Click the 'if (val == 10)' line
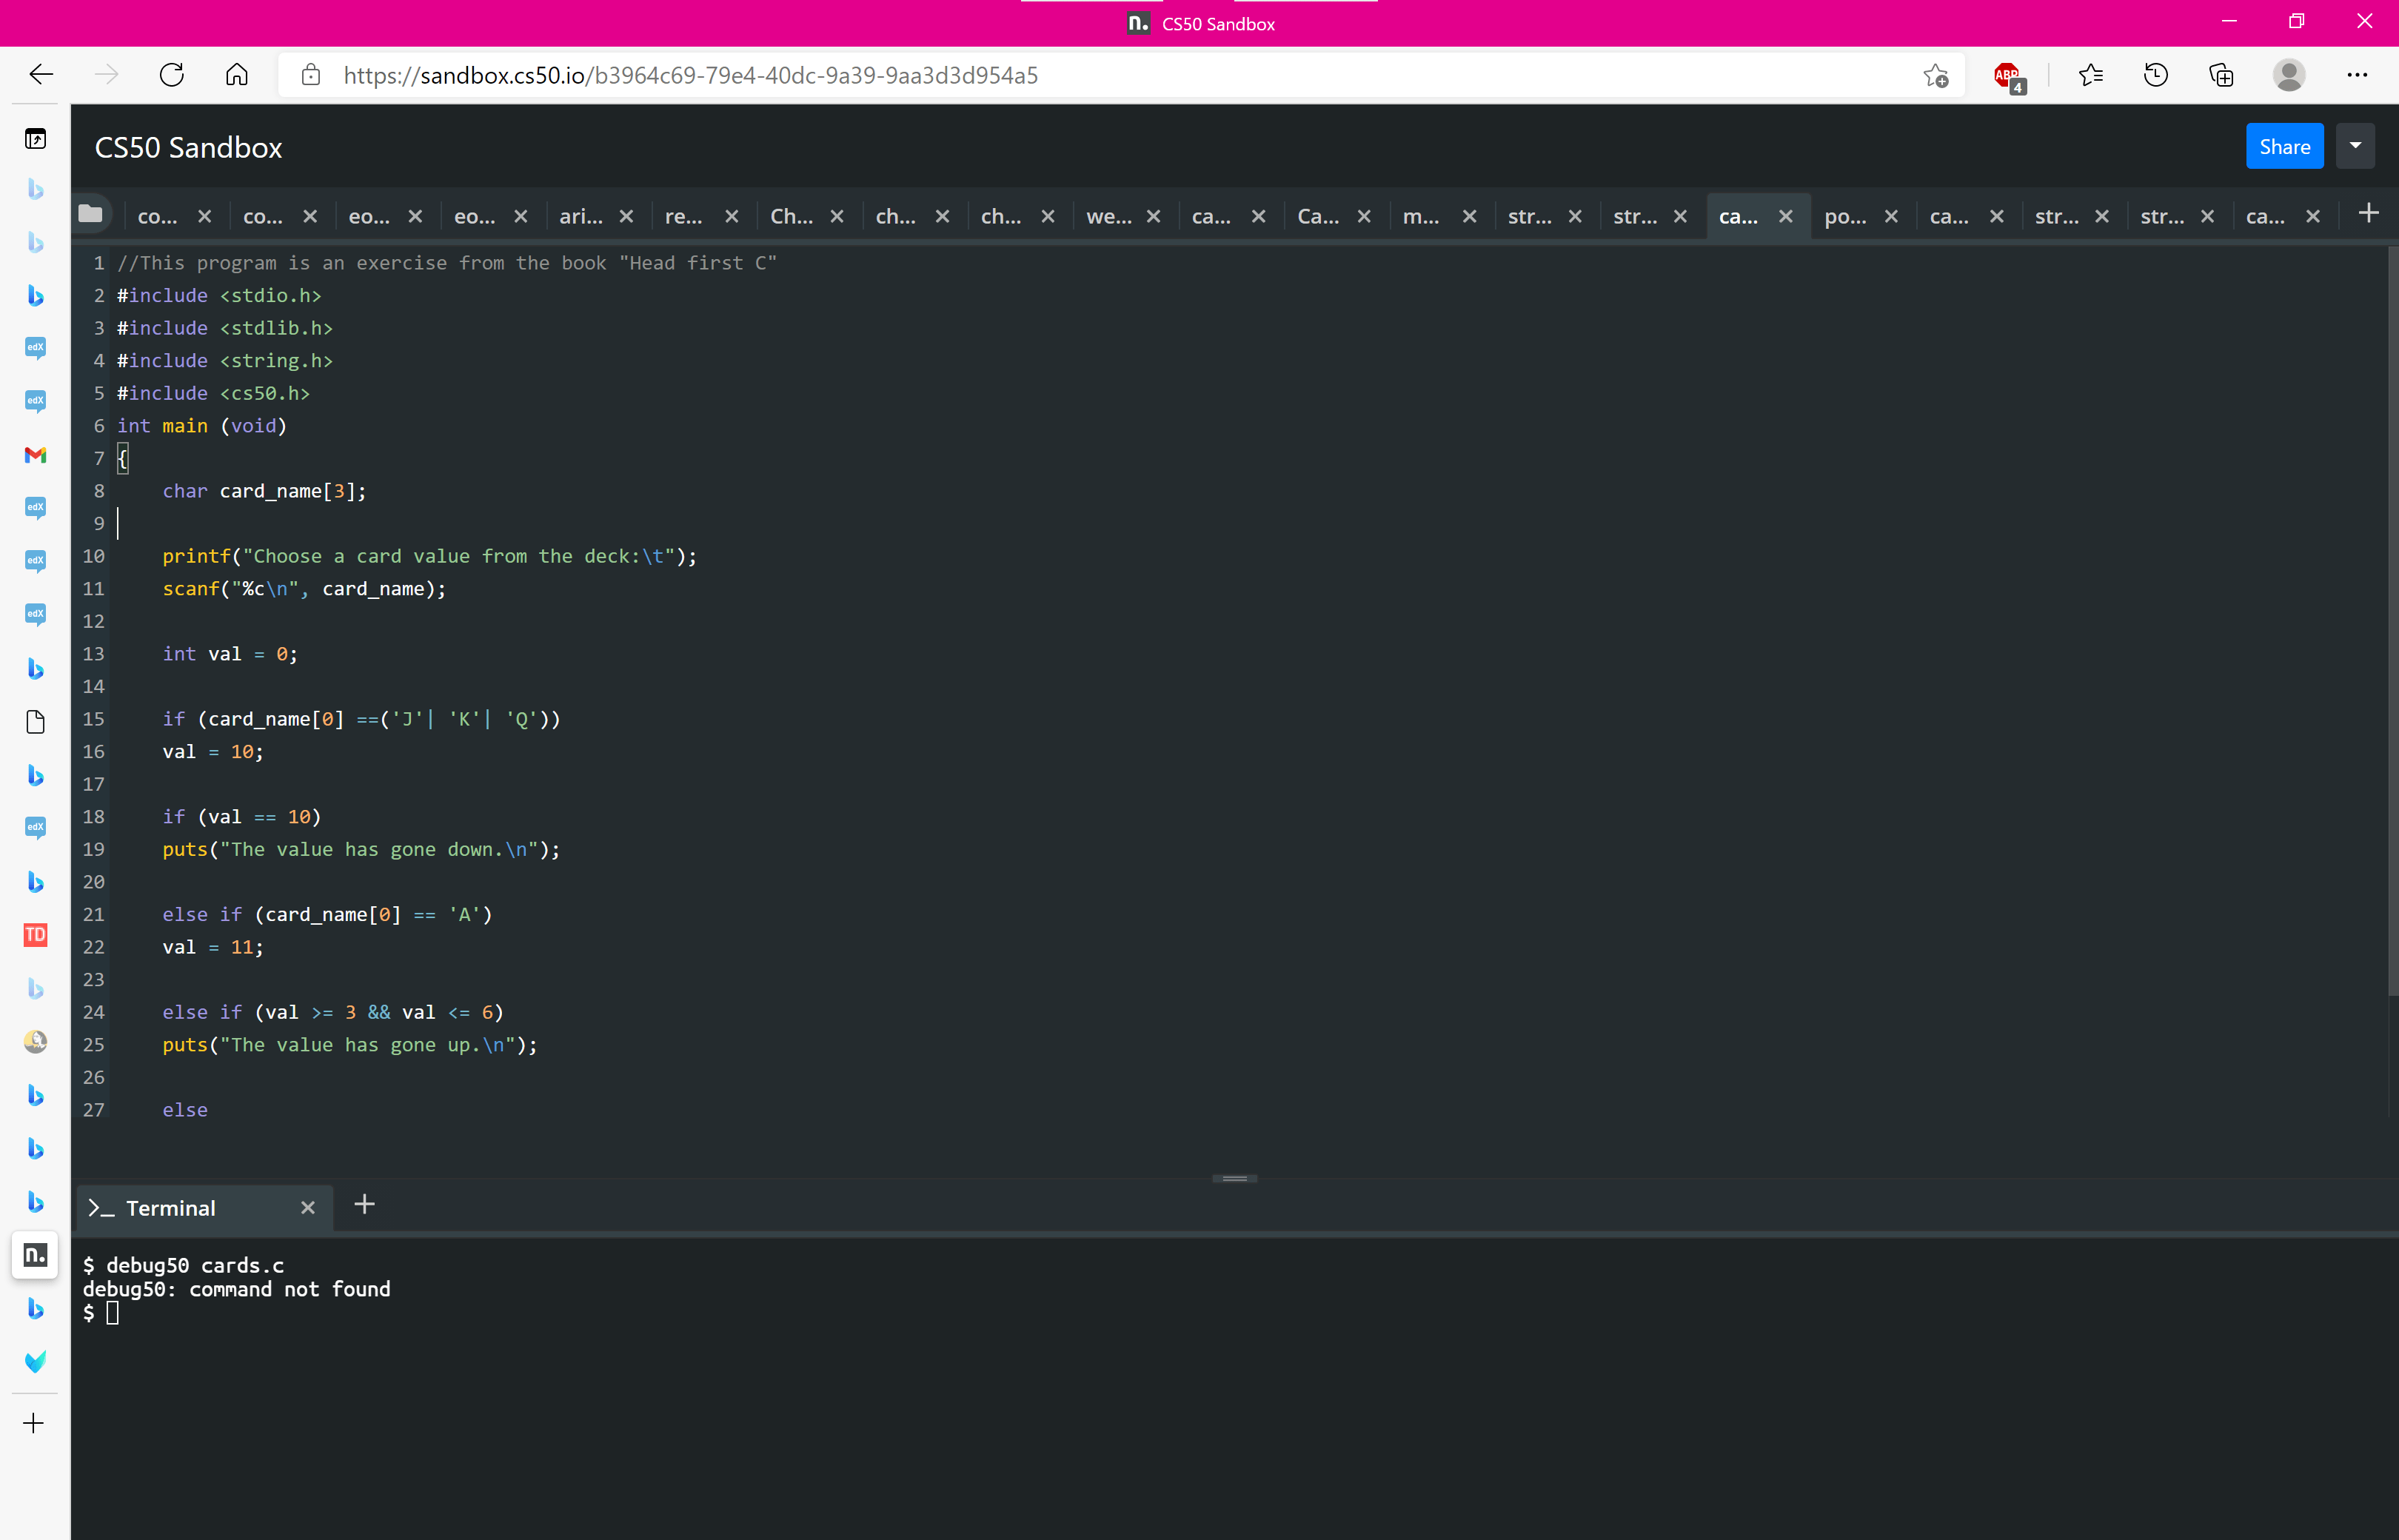Screen dimensions: 2399x1540 242,817
